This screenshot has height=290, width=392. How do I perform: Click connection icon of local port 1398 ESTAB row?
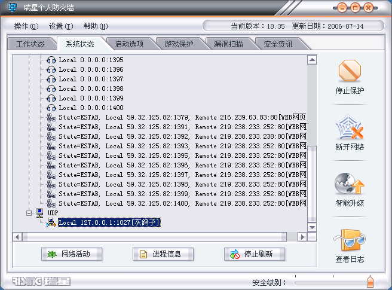click(51, 184)
